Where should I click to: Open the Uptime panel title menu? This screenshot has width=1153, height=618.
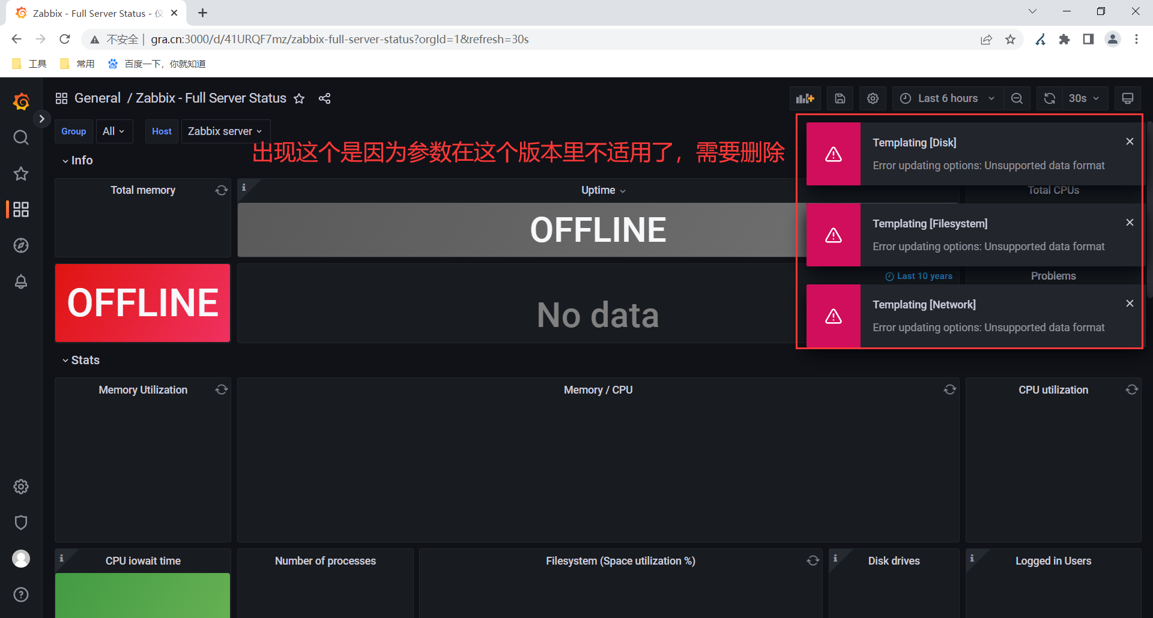point(603,190)
